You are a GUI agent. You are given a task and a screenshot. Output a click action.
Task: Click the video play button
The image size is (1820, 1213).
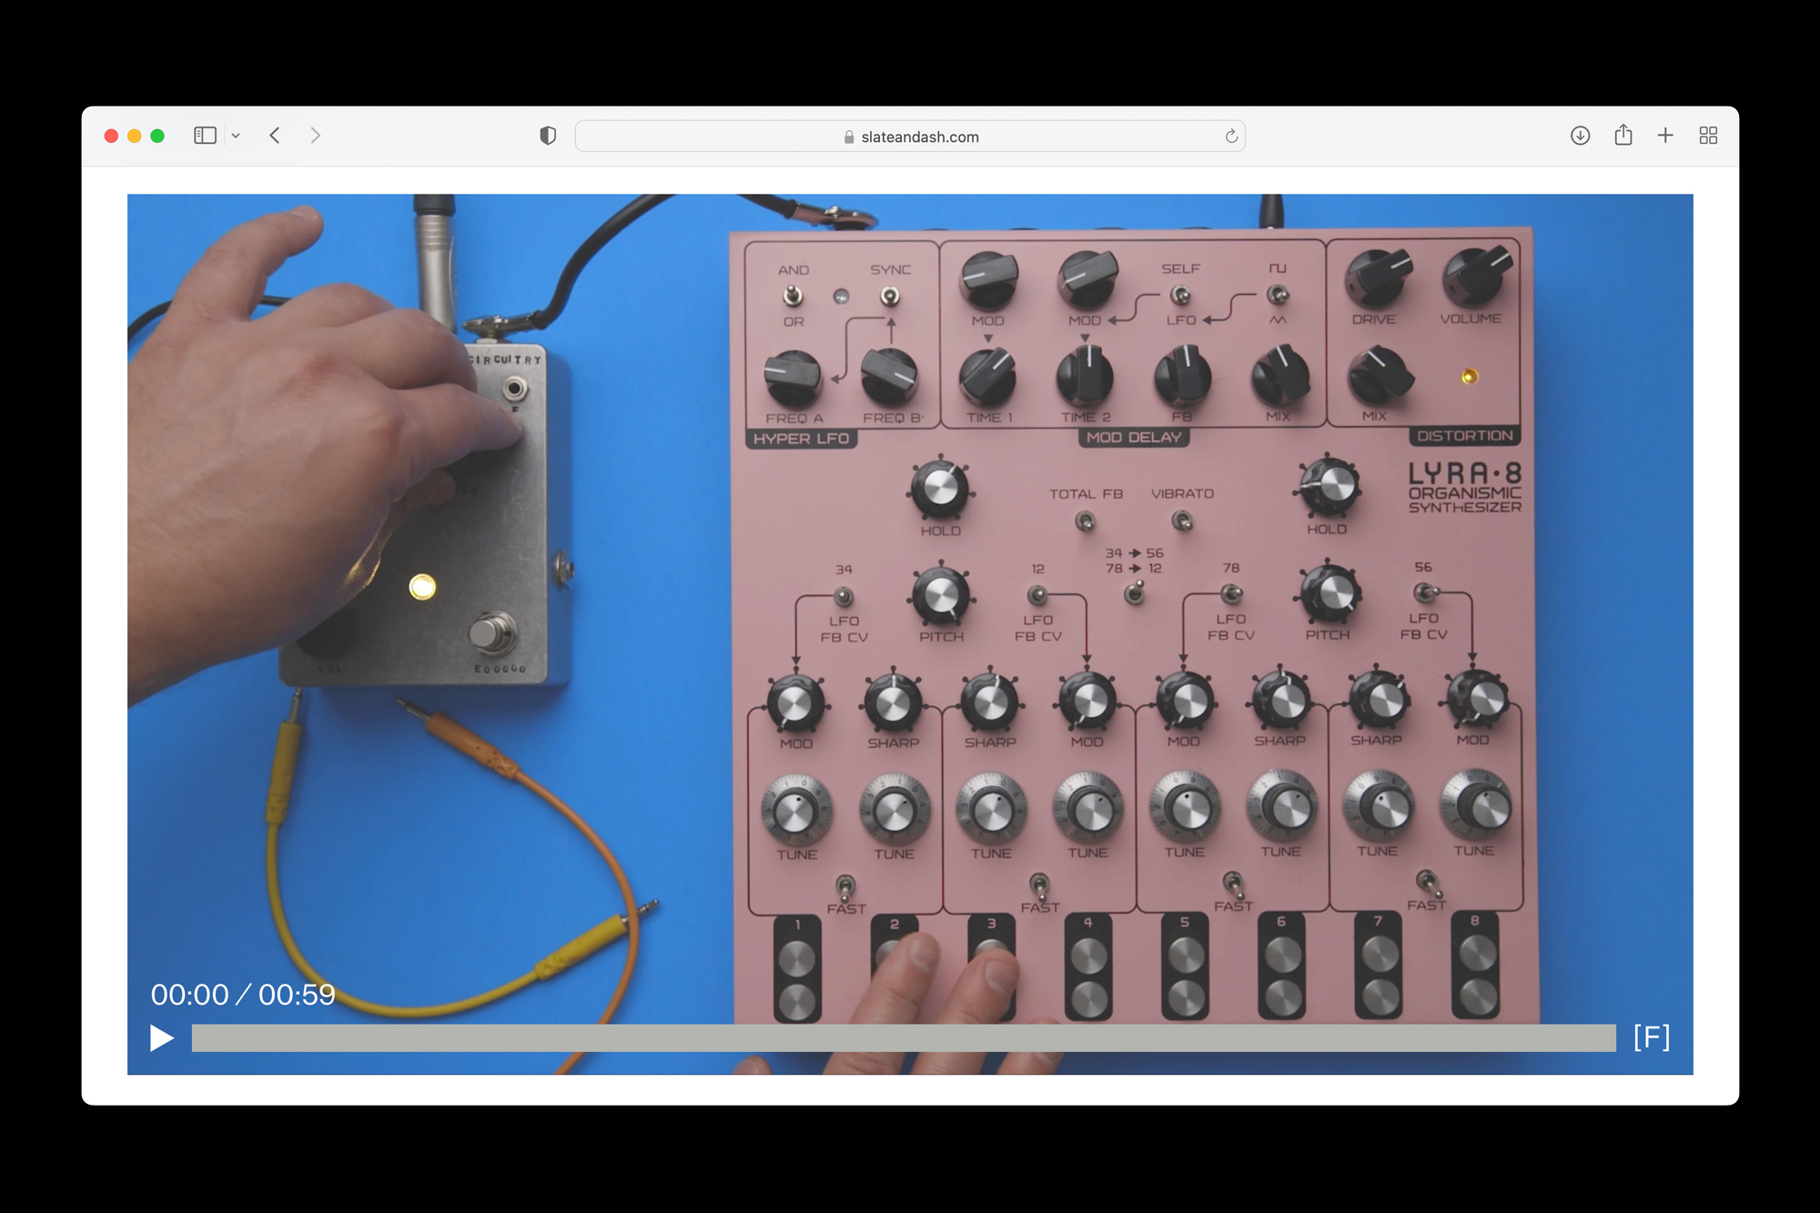click(162, 1037)
